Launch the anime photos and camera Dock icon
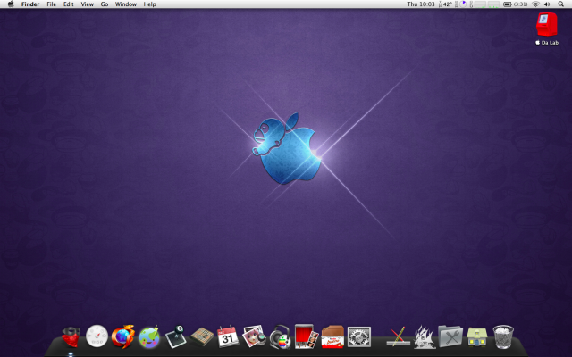 (x=254, y=336)
